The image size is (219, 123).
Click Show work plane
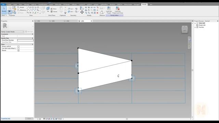[54, 9]
